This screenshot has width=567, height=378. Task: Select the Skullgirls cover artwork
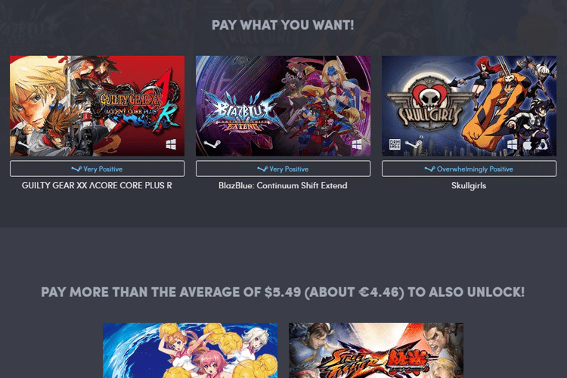[469, 106]
